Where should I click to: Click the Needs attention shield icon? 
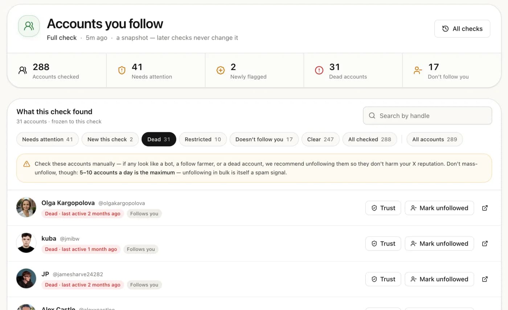(x=122, y=70)
